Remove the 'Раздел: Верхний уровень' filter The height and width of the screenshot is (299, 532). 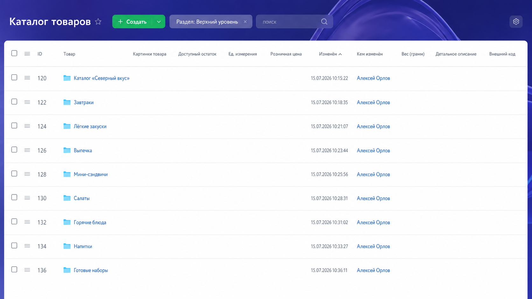245,22
